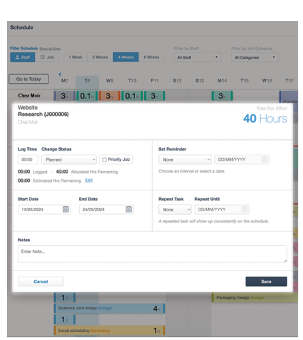Click the Save button

tap(266, 281)
